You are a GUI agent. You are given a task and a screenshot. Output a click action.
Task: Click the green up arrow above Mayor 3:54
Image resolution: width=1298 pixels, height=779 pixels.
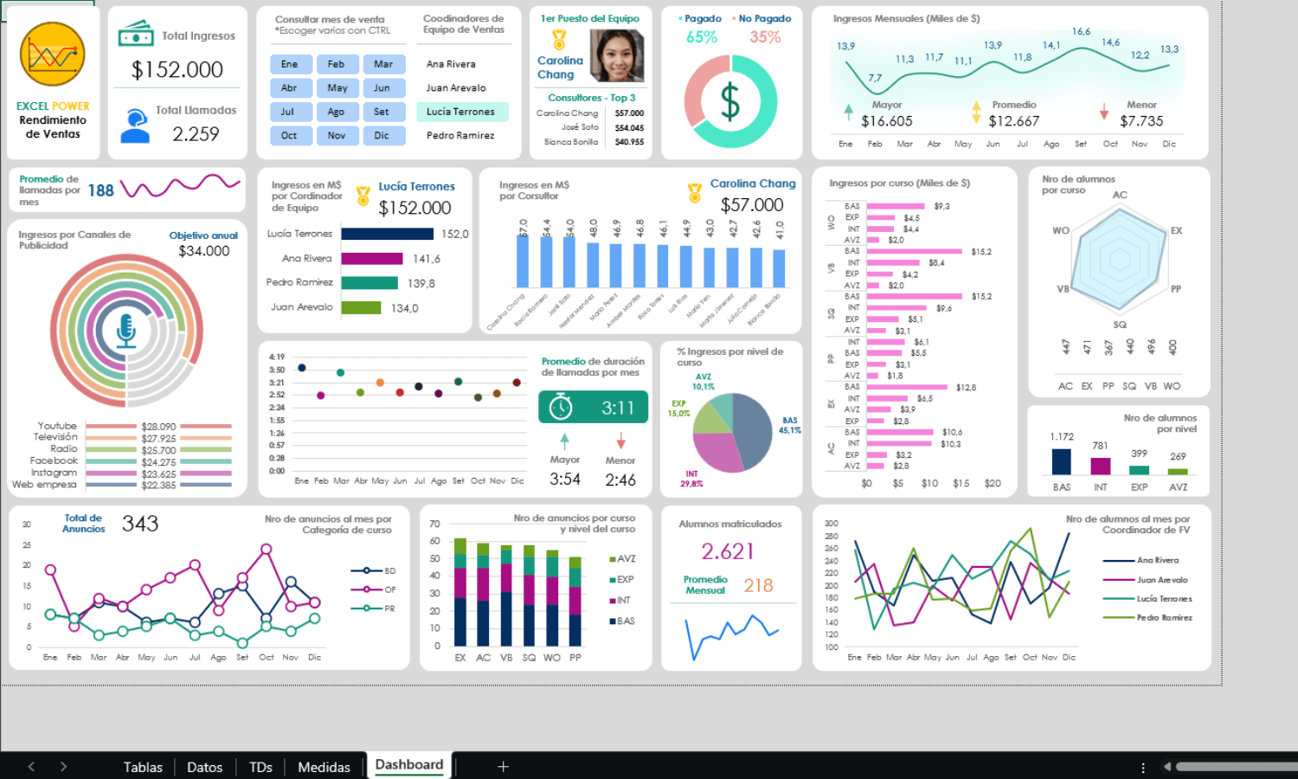pyautogui.click(x=564, y=441)
